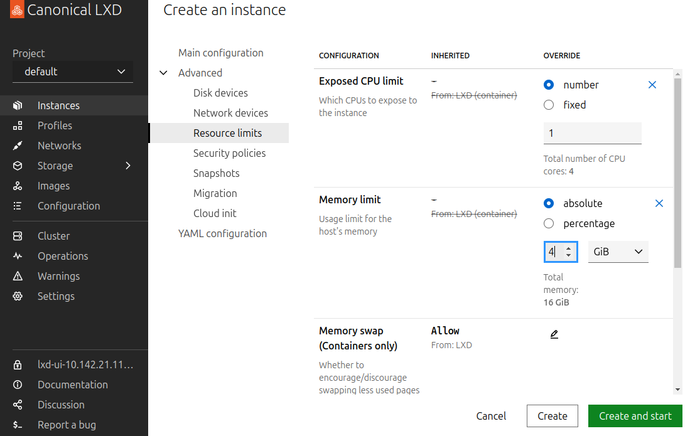
Task: Select the absolute memory limit option
Action: coord(549,203)
